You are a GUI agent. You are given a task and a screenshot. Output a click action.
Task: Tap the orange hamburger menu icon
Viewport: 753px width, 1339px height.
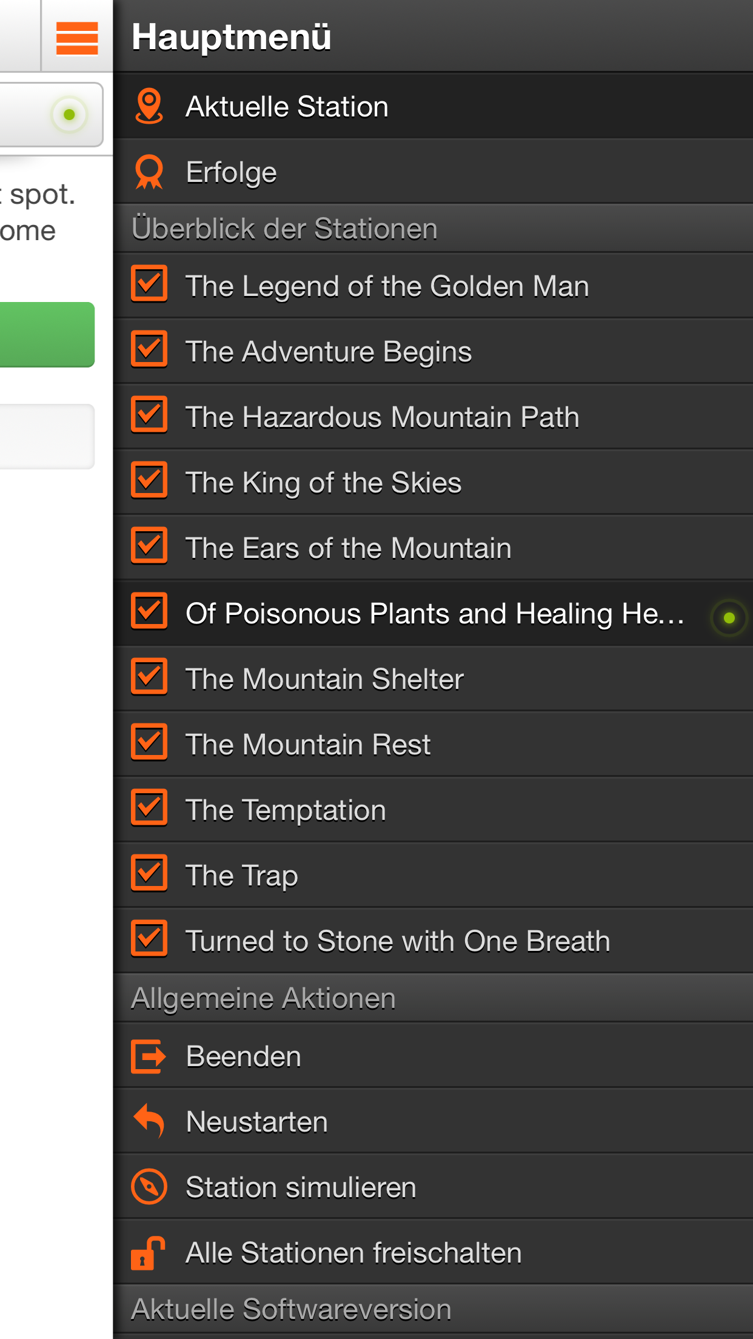coord(76,38)
